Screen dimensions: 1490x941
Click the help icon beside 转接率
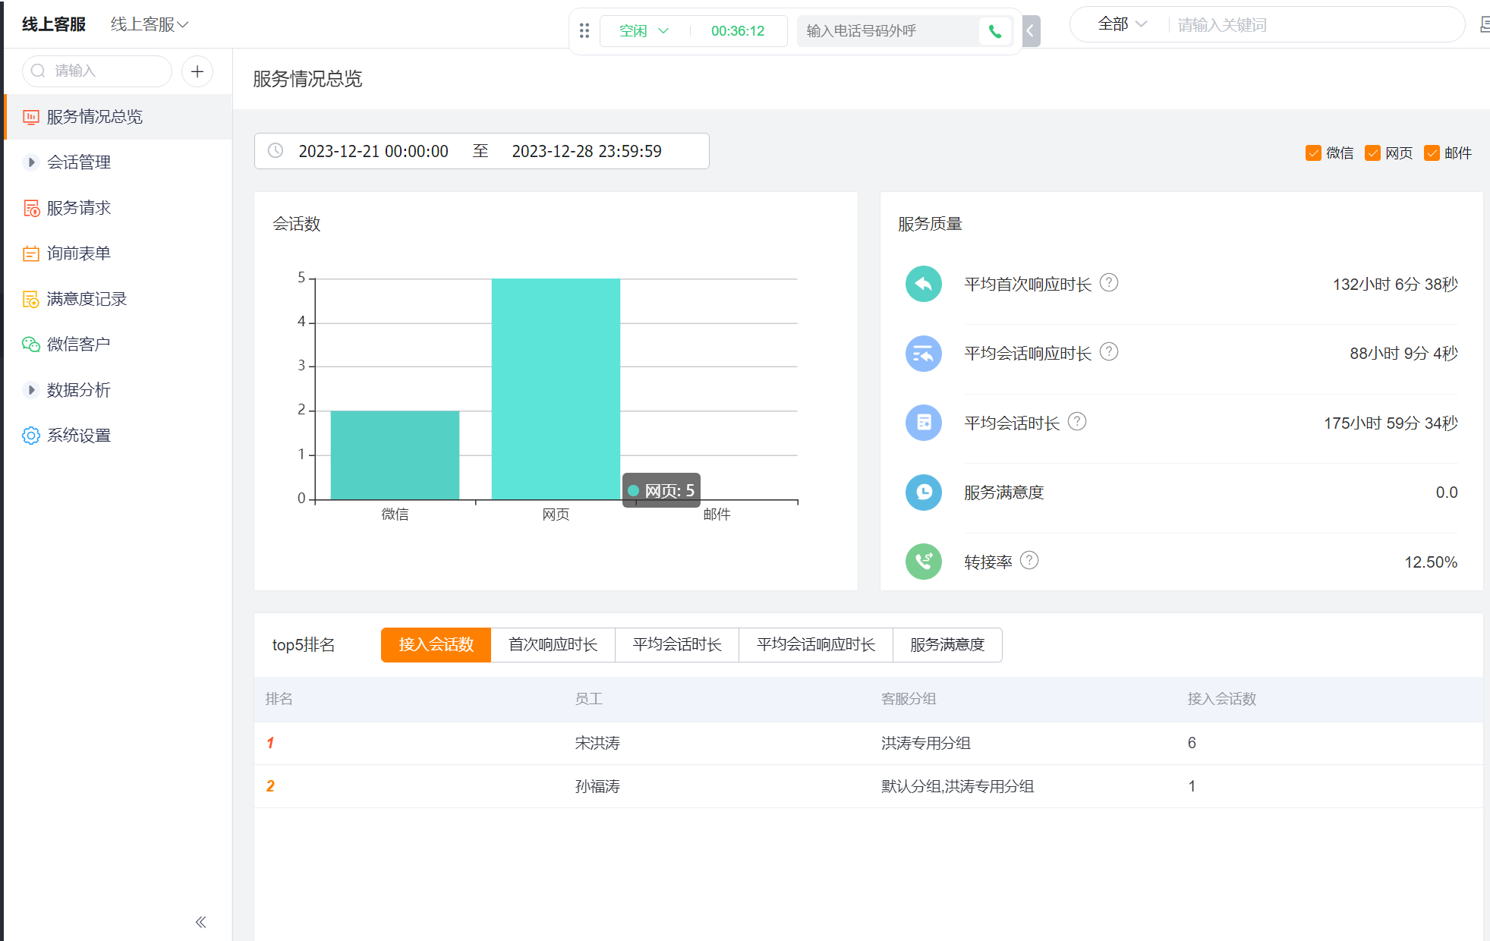click(1029, 561)
